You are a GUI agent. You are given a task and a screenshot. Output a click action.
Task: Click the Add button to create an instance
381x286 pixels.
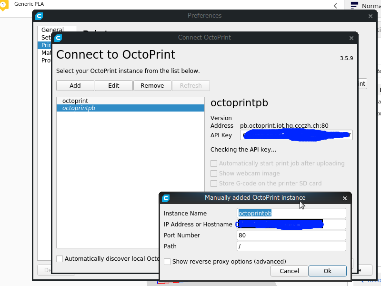point(75,85)
